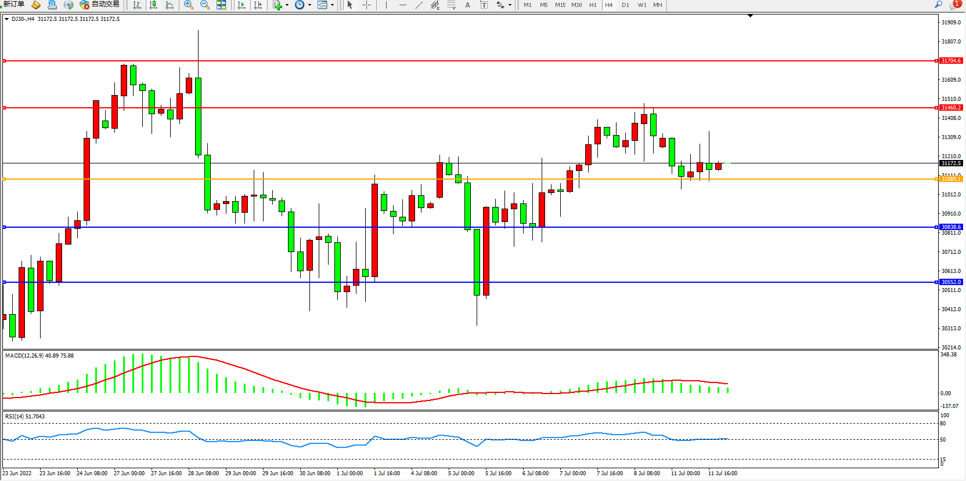
Task: Switch chart to bar chart mode
Action: 137,5
